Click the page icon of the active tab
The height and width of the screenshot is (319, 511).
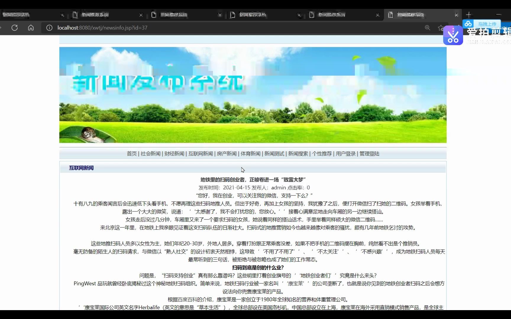pos(391,15)
